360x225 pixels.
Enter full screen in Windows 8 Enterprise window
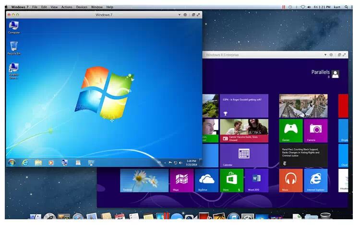click(x=344, y=55)
